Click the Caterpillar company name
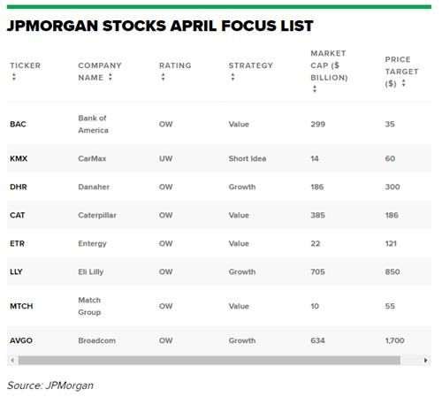This screenshot has width=442, height=397. (x=97, y=215)
